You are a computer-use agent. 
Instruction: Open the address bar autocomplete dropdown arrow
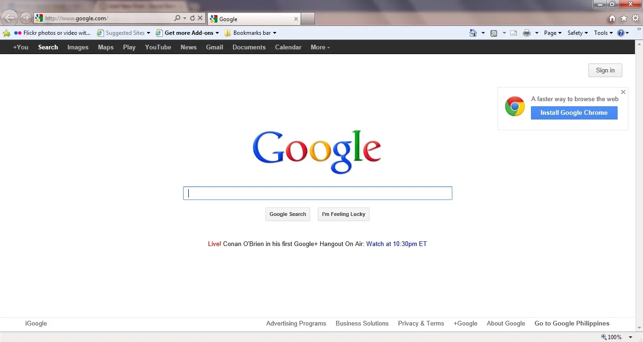pos(185,18)
